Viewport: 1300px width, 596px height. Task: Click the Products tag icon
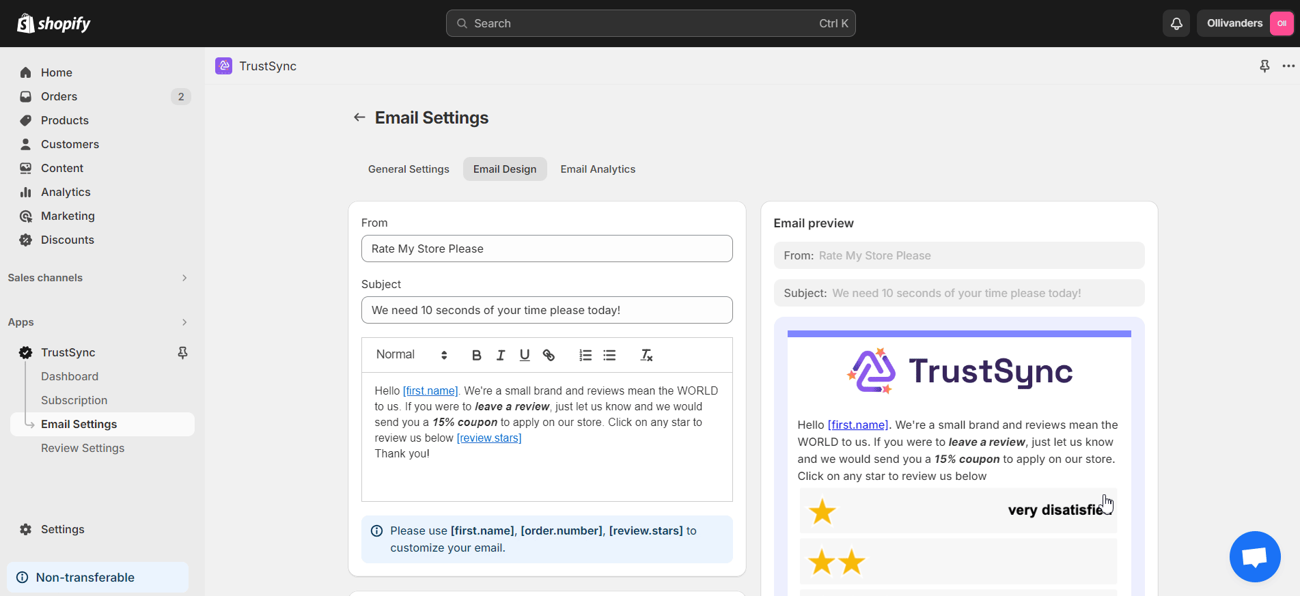(26, 120)
